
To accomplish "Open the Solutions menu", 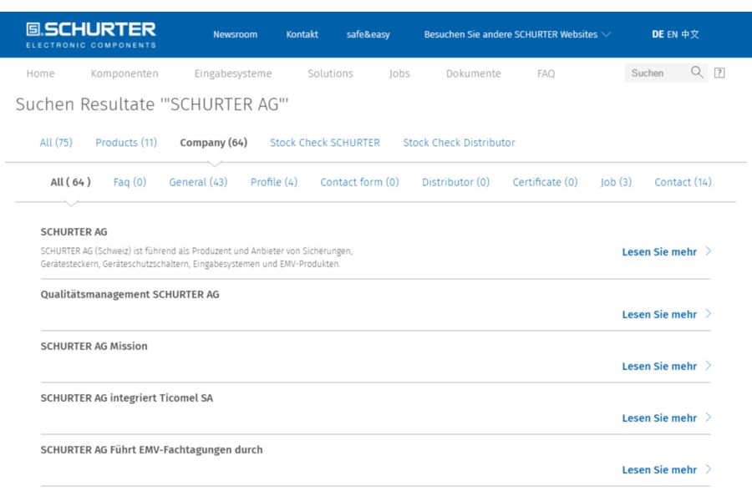I will (x=330, y=73).
